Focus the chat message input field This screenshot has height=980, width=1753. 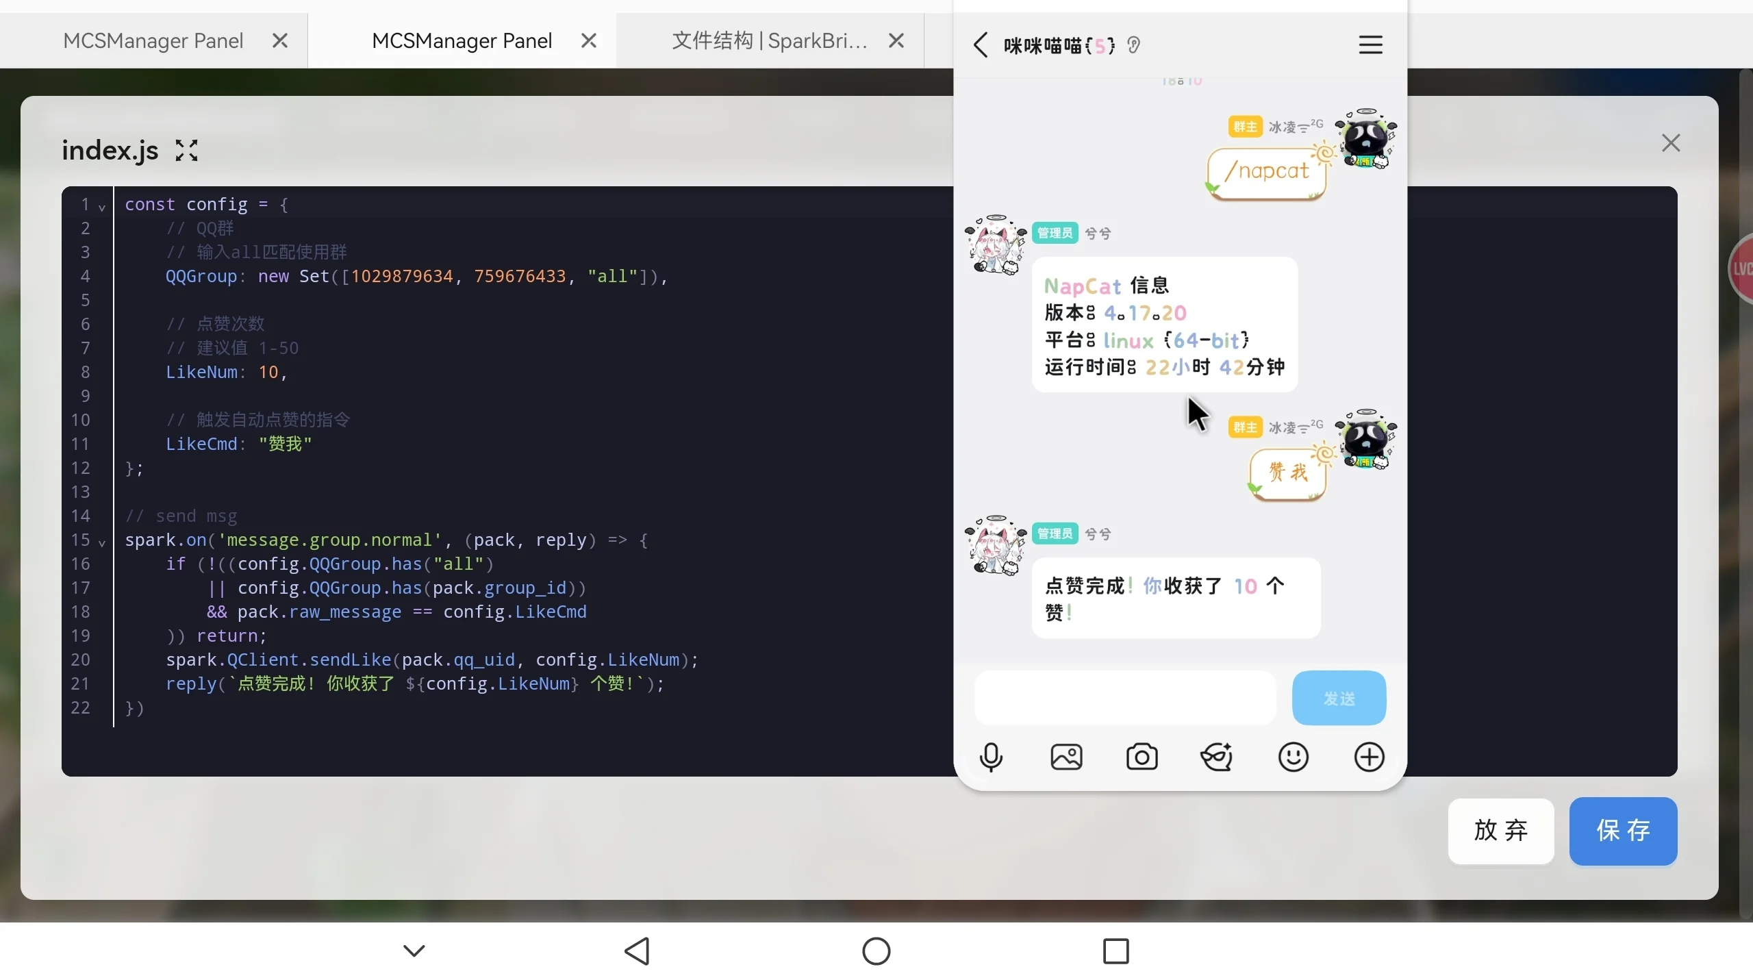click(1125, 698)
